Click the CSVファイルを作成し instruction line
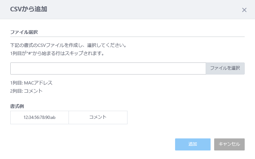The width and height of the screenshot is (255, 159). 68,45
